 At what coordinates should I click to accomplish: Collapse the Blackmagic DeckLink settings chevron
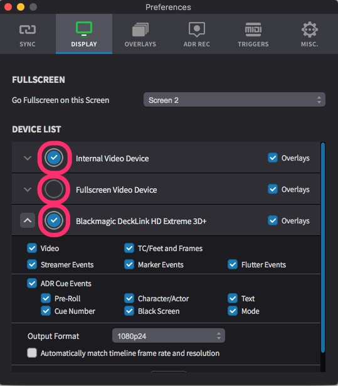pyautogui.click(x=28, y=220)
